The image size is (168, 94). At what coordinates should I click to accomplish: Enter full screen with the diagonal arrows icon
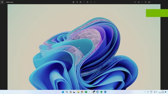click(135, 2)
